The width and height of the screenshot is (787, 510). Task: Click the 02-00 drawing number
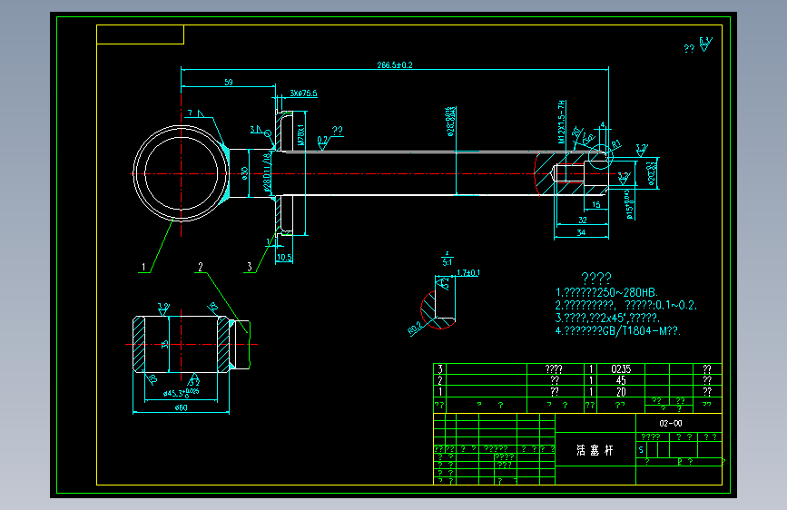(x=671, y=423)
